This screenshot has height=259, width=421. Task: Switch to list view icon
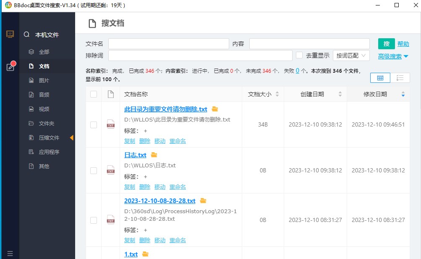[400, 78]
